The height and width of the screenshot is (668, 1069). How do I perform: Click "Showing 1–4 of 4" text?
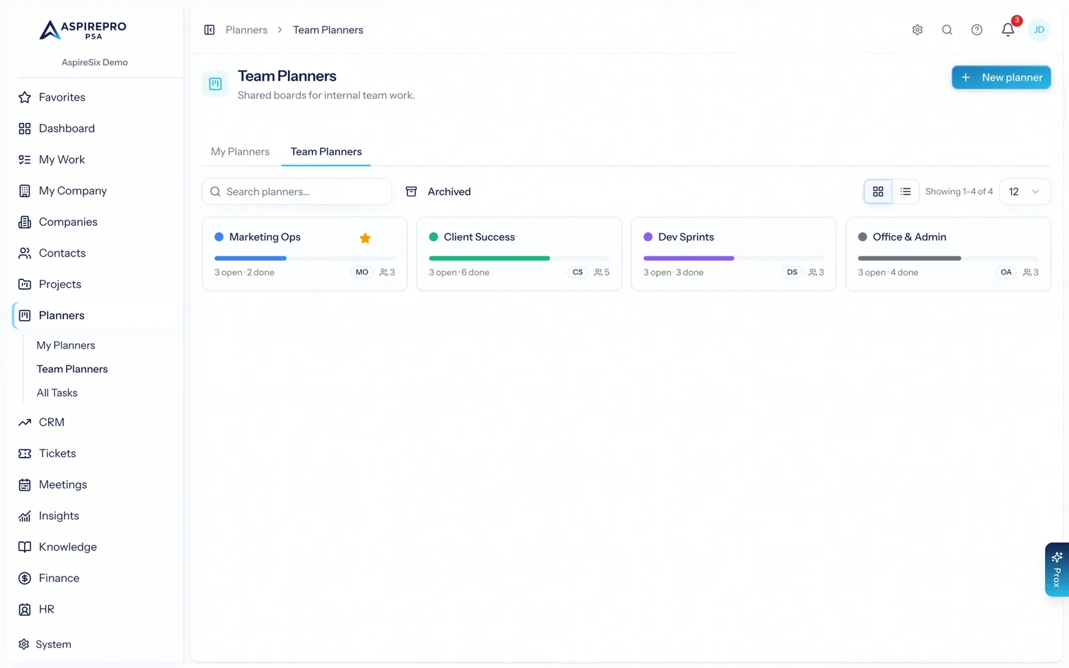click(x=959, y=192)
